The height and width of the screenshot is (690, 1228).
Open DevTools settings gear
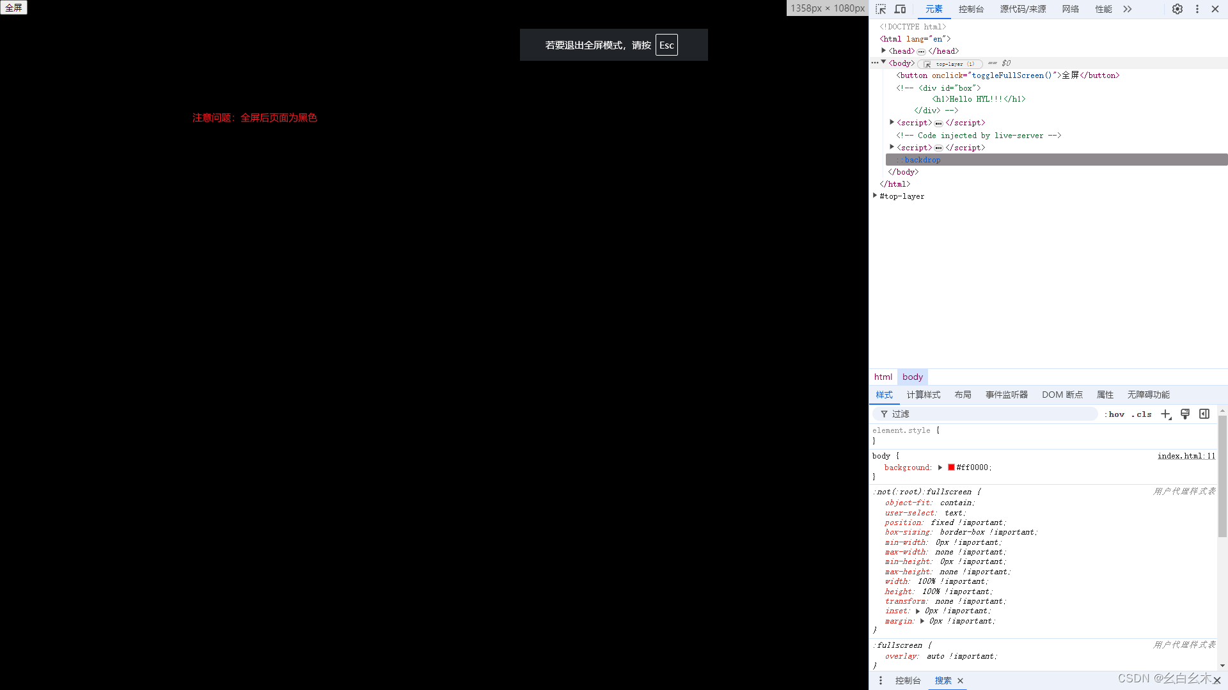(x=1177, y=9)
